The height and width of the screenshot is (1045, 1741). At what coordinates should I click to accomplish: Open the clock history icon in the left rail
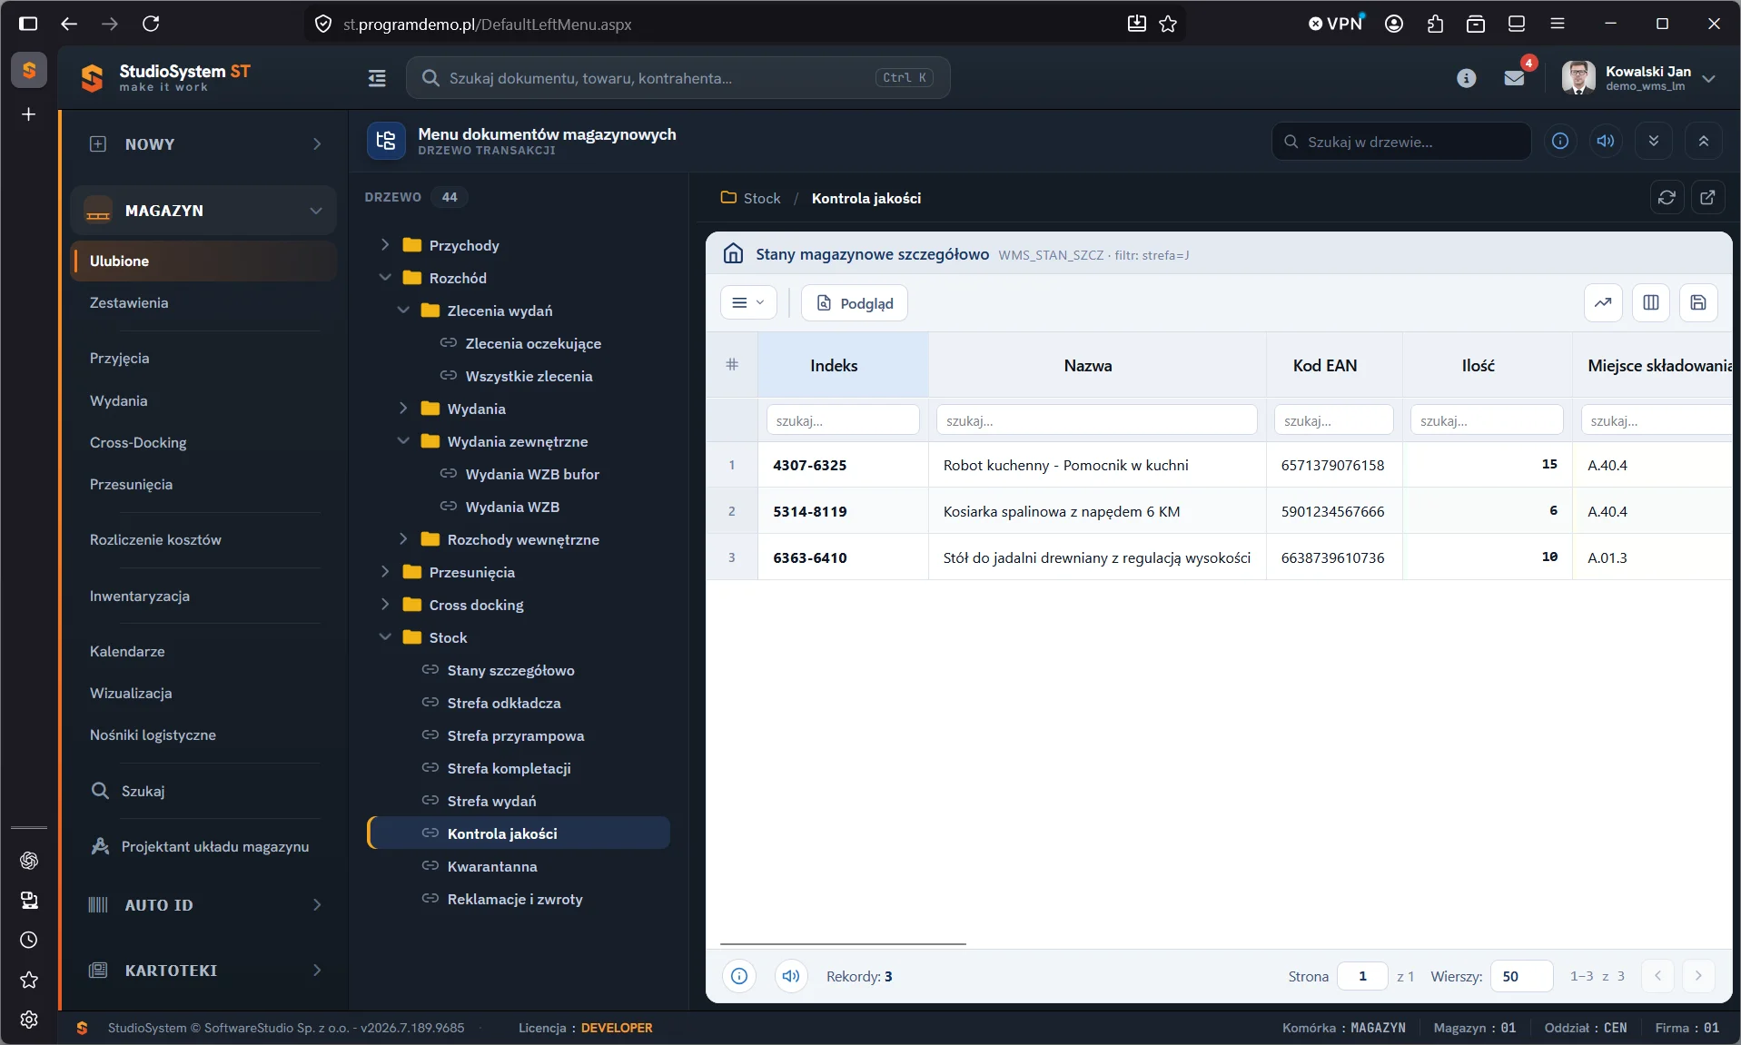click(29, 940)
